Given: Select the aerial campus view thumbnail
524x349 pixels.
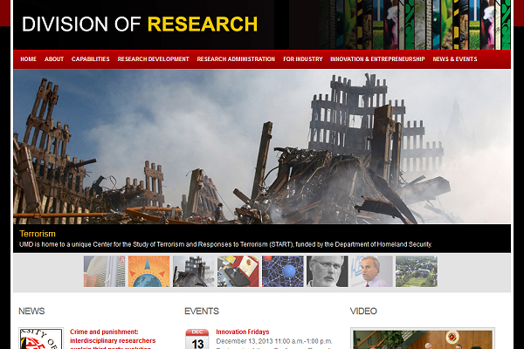Looking at the screenshot, I should [417, 271].
